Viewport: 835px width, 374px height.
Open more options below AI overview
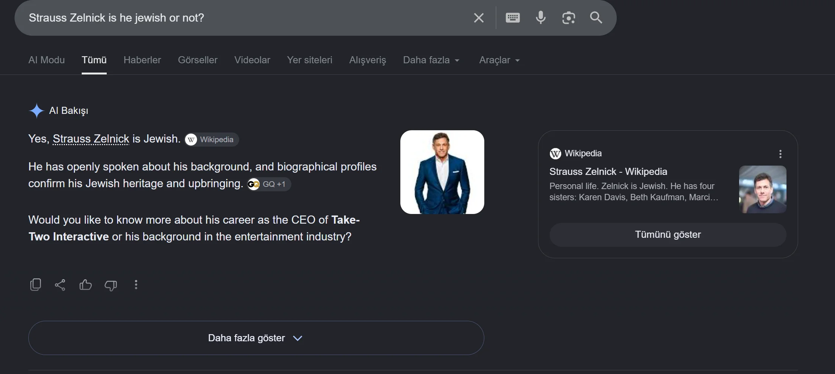(x=136, y=285)
